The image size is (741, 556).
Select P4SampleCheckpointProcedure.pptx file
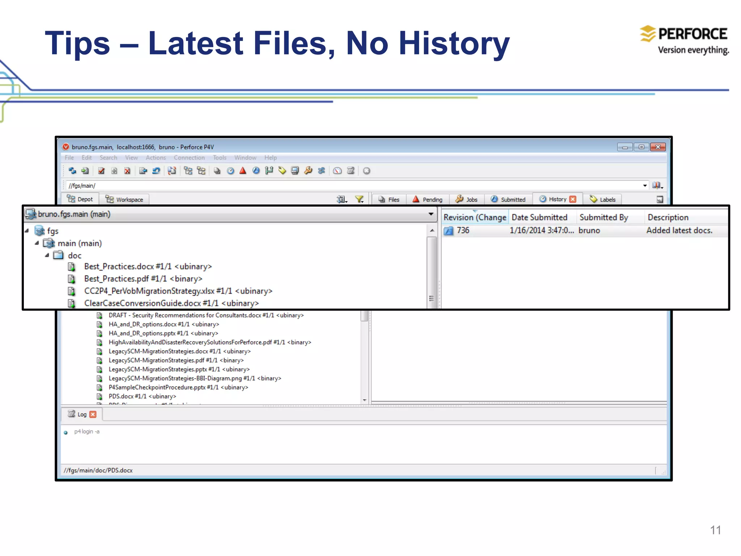pos(178,387)
